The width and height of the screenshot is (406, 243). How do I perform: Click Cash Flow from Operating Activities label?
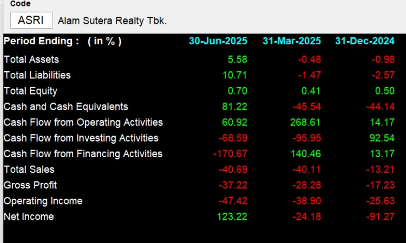pos(83,122)
